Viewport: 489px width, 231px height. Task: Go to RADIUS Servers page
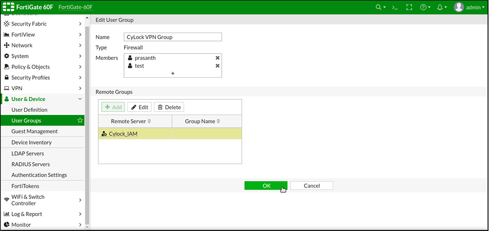click(x=31, y=164)
